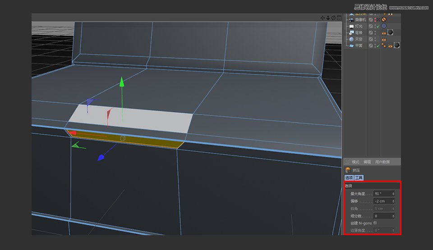Toggle the green enable checkmark for 平面
Screen dimensions: 433x250
tap(378, 45)
